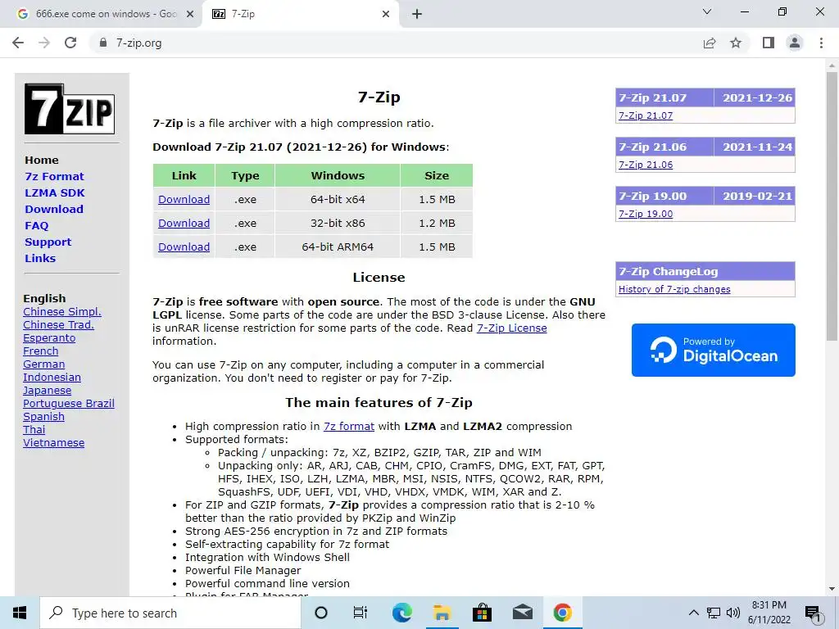
Task: Open the 7z format link in features
Action: point(349,426)
